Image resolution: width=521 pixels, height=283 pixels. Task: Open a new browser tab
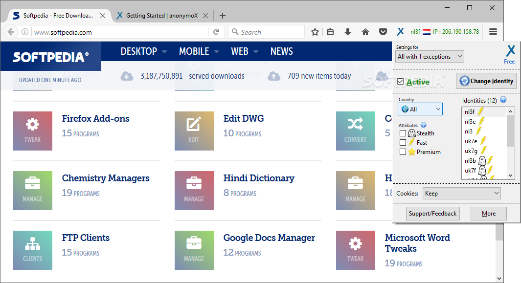tap(223, 16)
